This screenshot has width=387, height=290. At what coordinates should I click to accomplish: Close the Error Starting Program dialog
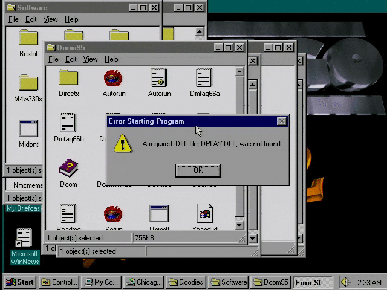tap(282, 121)
